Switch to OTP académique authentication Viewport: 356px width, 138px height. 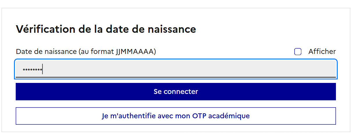(176, 116)
